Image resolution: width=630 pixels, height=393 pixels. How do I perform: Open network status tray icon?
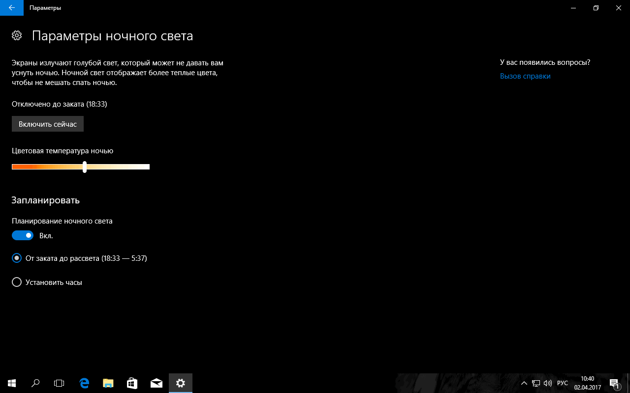point(536,383)
